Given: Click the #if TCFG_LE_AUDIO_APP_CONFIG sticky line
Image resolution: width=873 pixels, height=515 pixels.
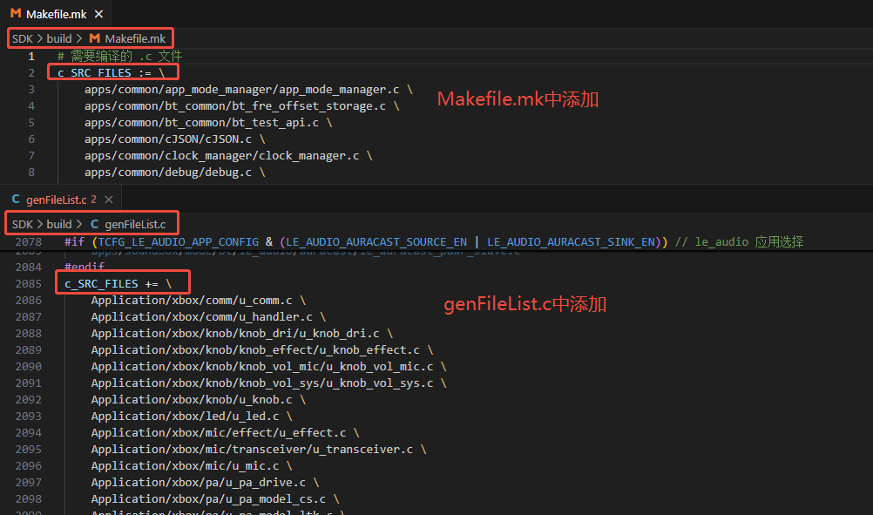Looking at the screenshot, I should [x=434, y=241].
